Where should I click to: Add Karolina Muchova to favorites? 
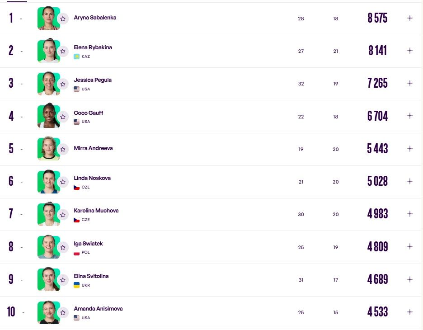point(63,215)
